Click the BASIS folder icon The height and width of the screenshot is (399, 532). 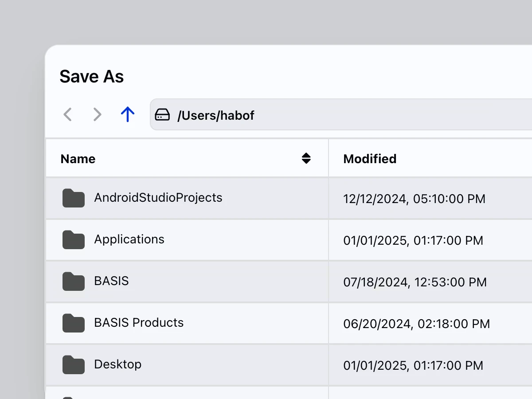coord(73,282)
